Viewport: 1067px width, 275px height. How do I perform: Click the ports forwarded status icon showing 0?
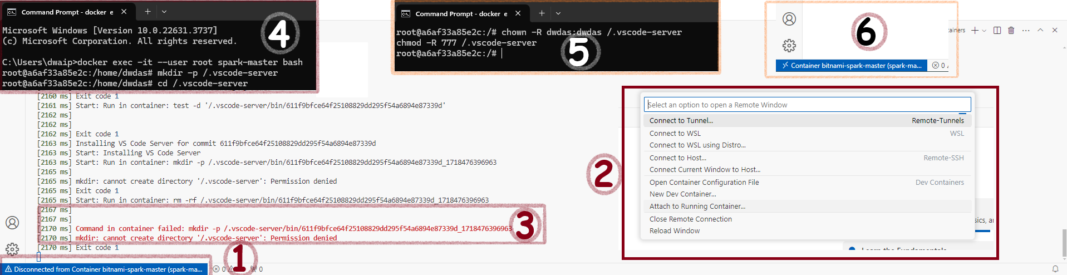point(257,269)
